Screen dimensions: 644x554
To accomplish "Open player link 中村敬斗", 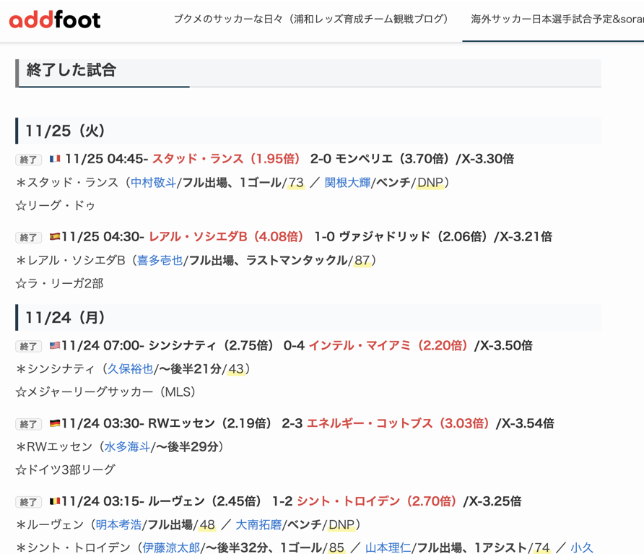I will click(x=153, y=183).
